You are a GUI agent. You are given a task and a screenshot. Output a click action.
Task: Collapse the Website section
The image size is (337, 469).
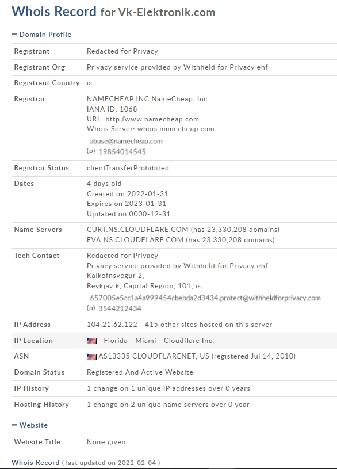pyautogui.click(x=29, y=425)
